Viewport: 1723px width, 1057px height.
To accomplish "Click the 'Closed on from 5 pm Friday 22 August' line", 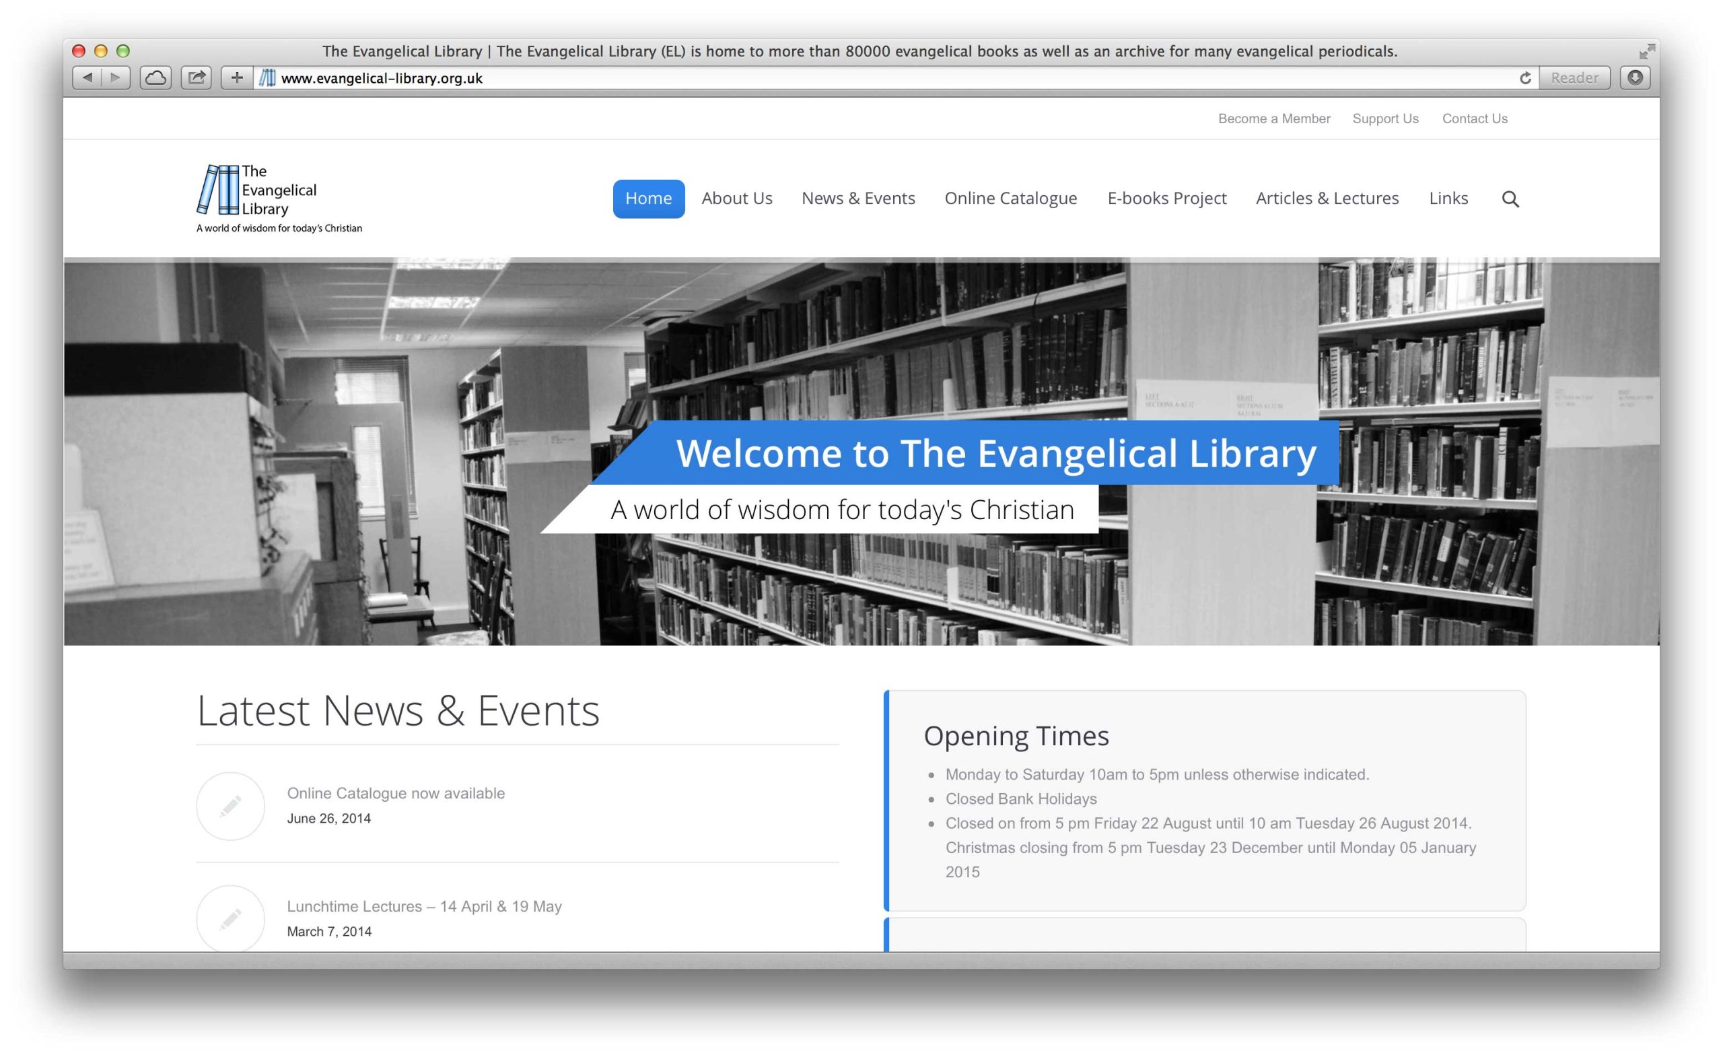I will 1208,823.
